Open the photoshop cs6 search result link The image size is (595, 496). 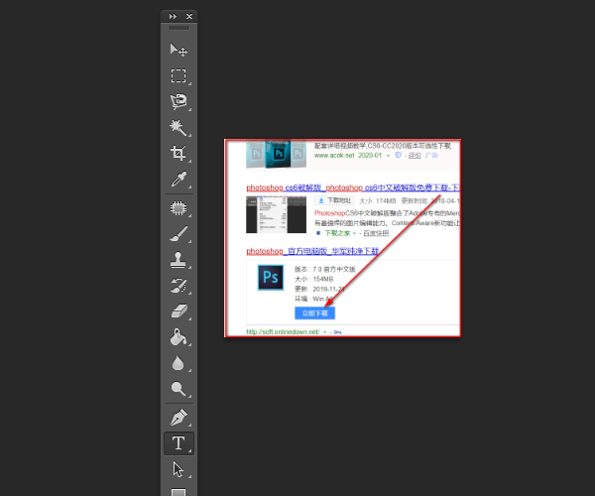352,187
